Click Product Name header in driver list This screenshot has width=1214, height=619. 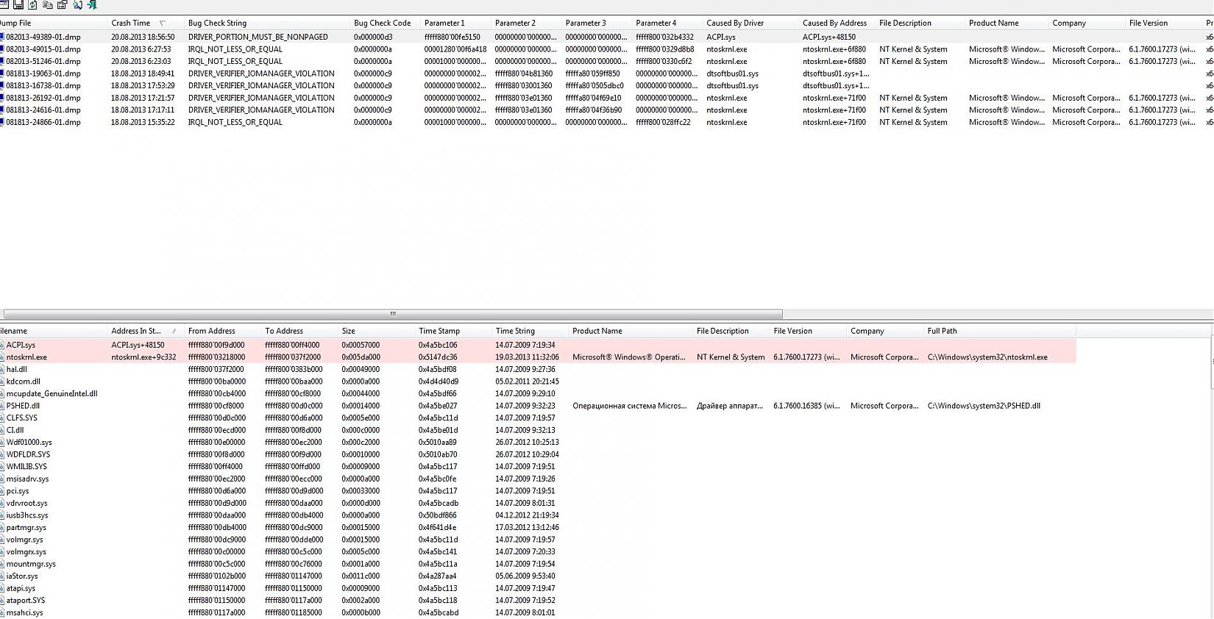pos(631,331)
